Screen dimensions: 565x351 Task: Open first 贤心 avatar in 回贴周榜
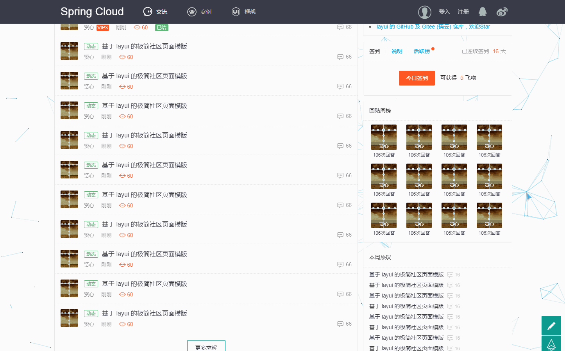[x=384, y=137]
